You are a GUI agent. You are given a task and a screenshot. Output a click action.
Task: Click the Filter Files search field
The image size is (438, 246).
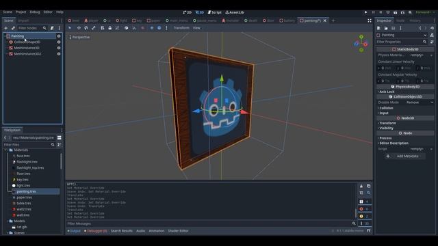point(29,145)
